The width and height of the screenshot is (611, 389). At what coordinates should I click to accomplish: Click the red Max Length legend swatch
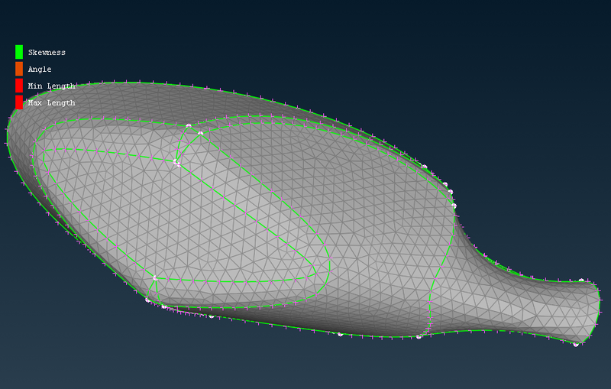19,102
